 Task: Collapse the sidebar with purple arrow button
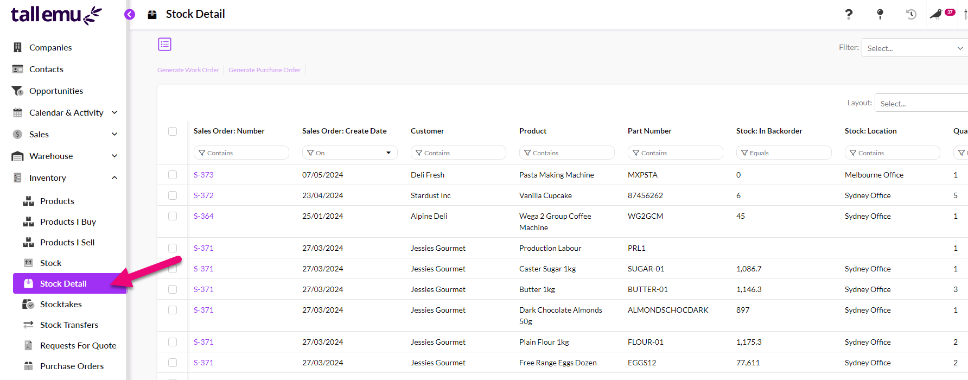tap(130, 15)
